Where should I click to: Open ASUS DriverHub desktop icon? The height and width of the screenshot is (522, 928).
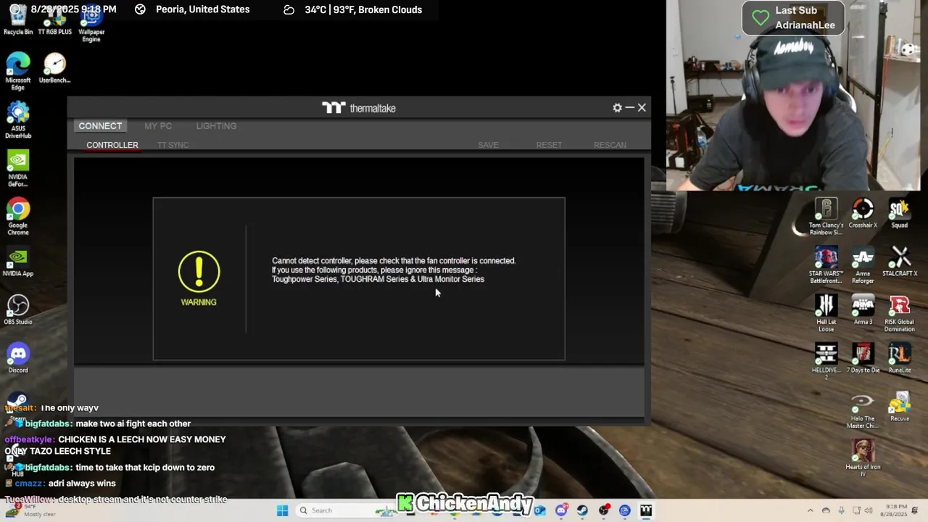pos(18,120)
